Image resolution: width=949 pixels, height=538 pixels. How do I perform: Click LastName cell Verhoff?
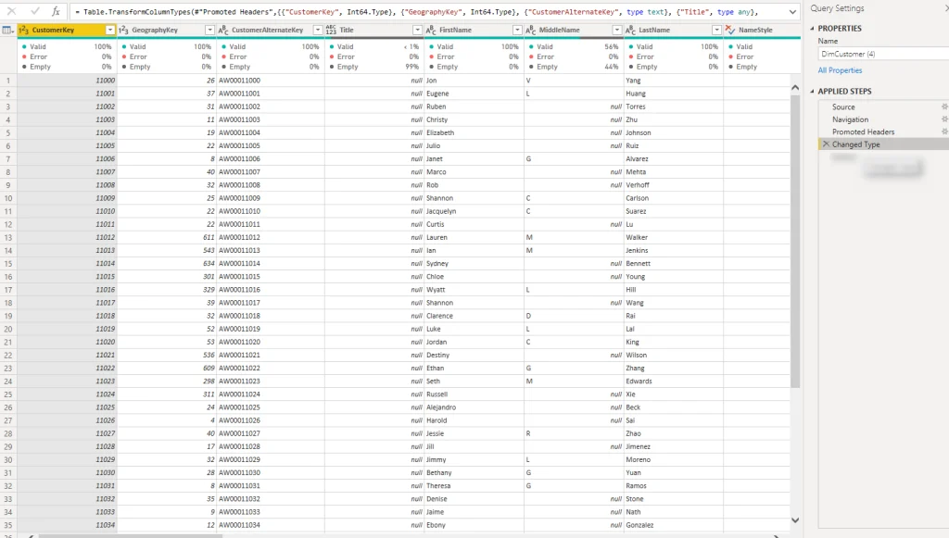[674, 185]
